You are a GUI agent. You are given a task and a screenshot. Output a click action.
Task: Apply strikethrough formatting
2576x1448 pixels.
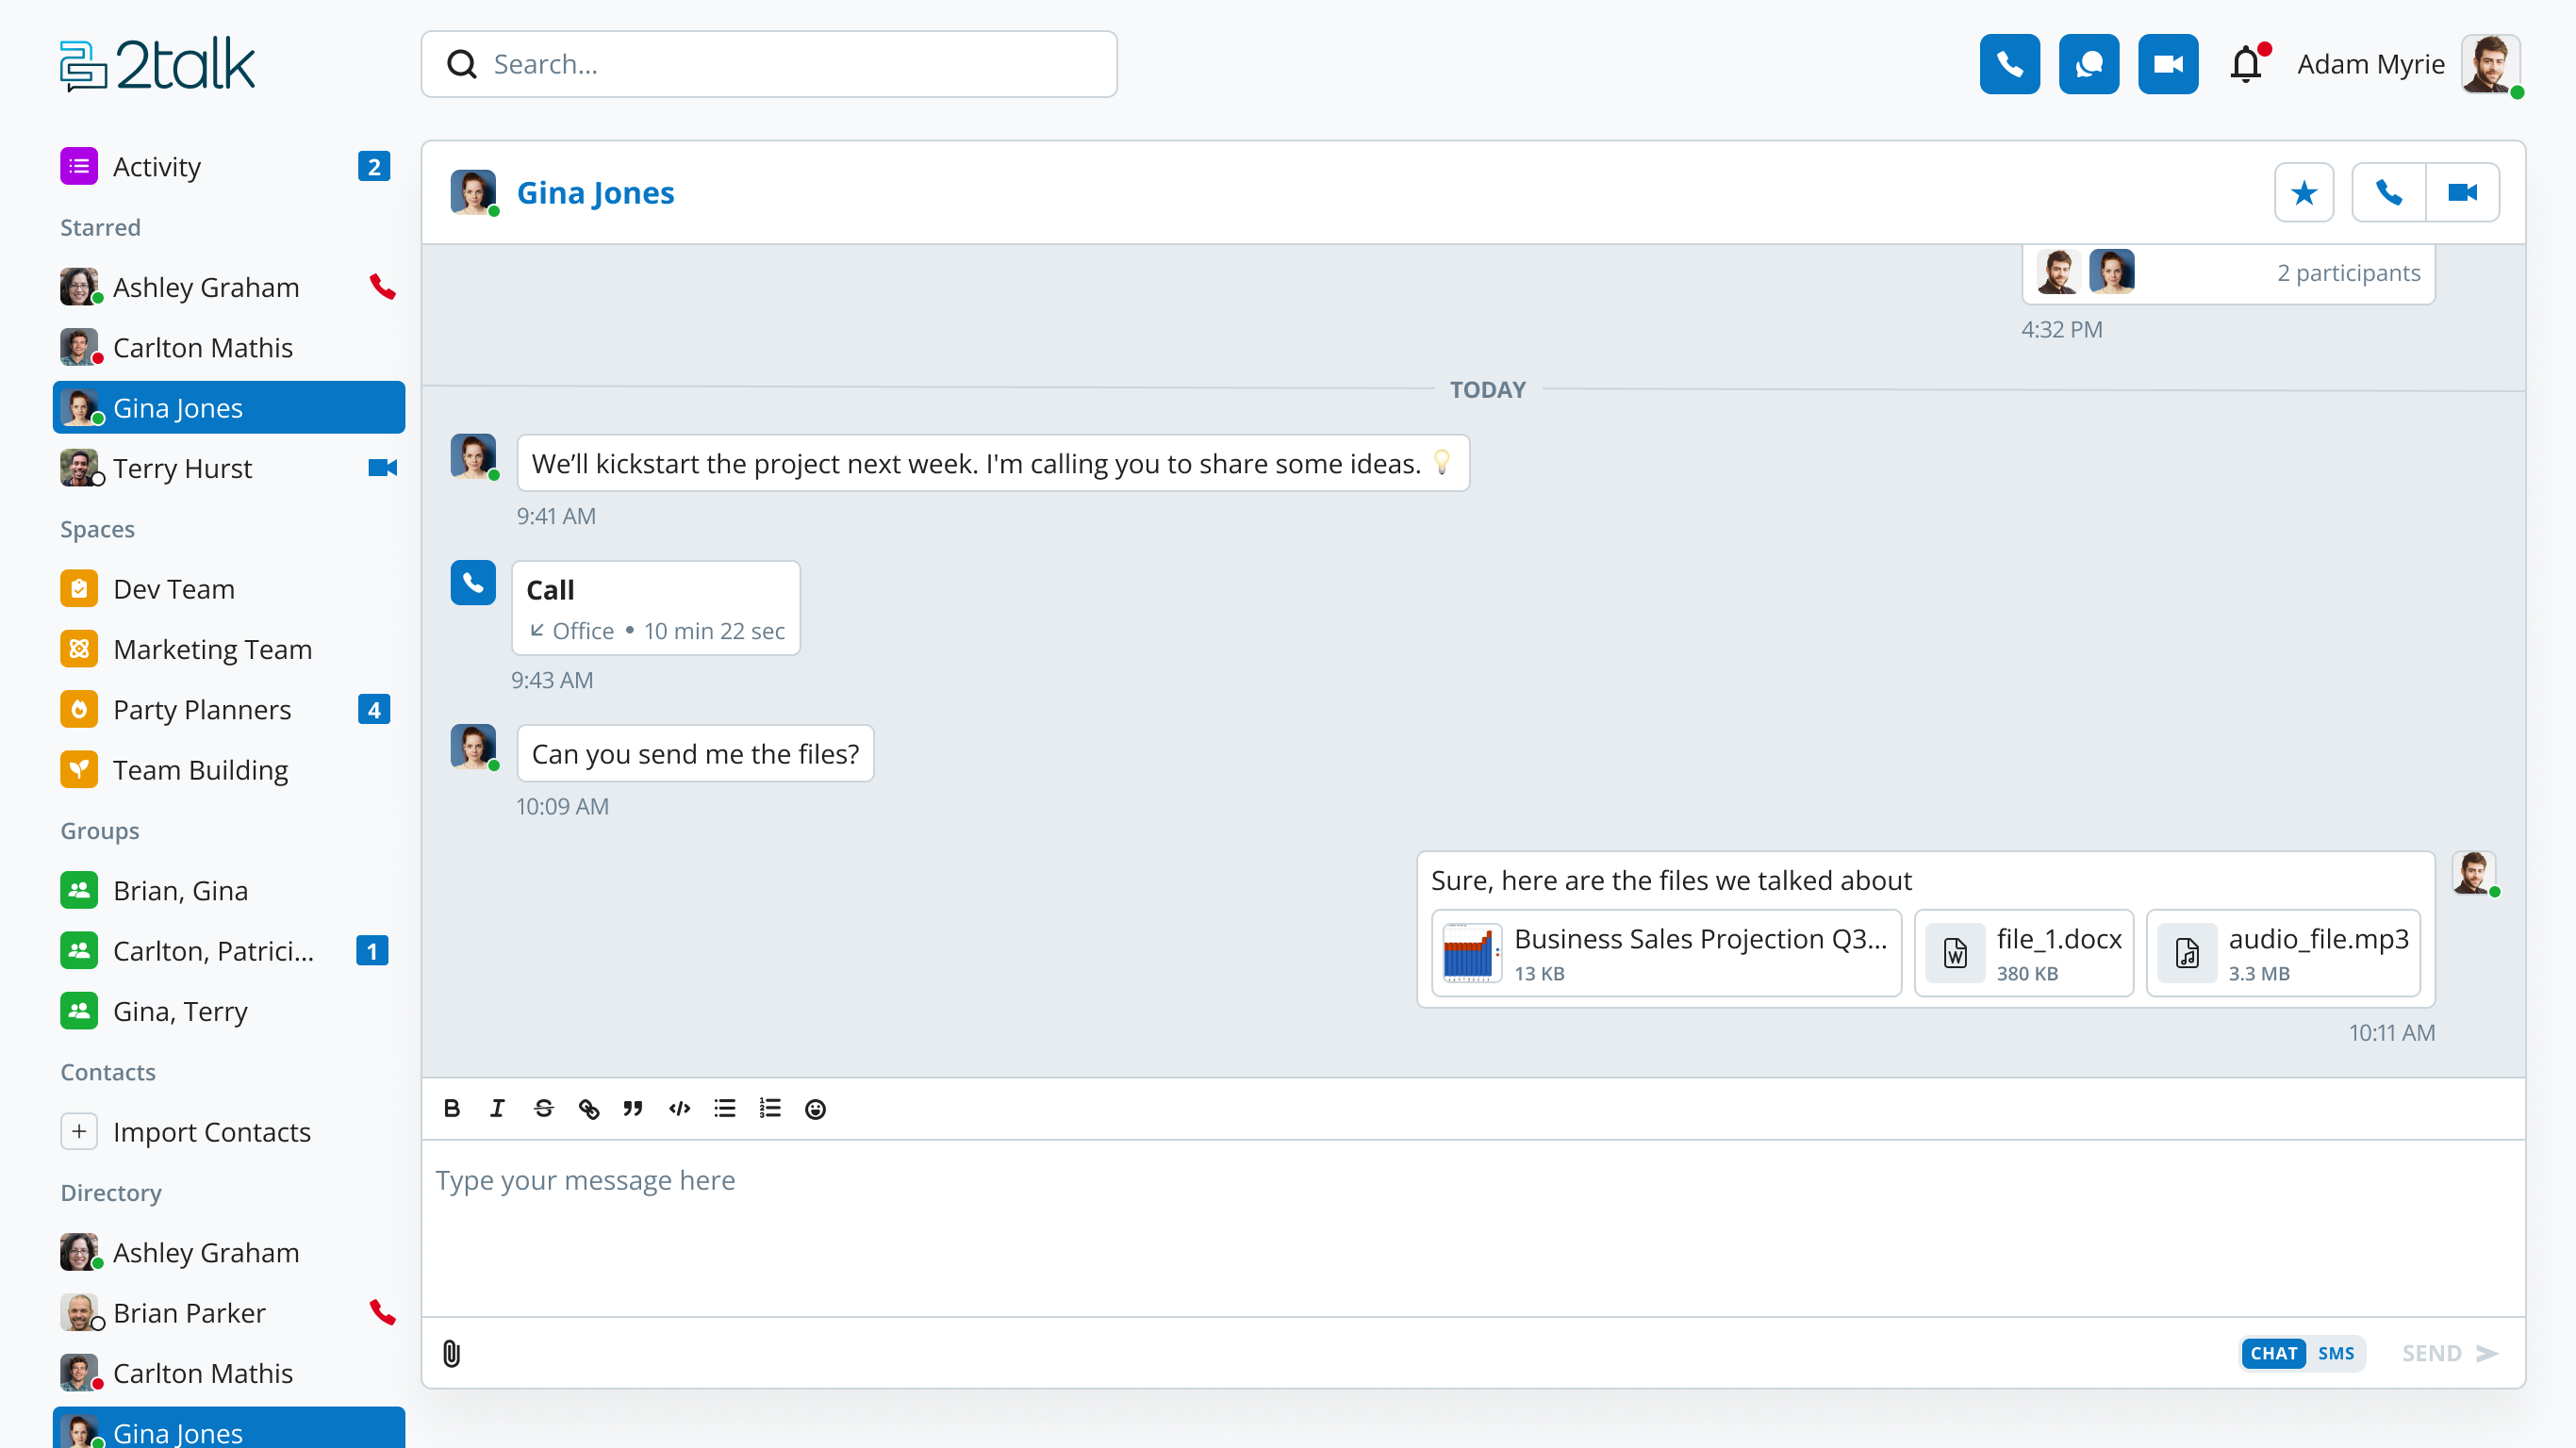point(543,1108)
